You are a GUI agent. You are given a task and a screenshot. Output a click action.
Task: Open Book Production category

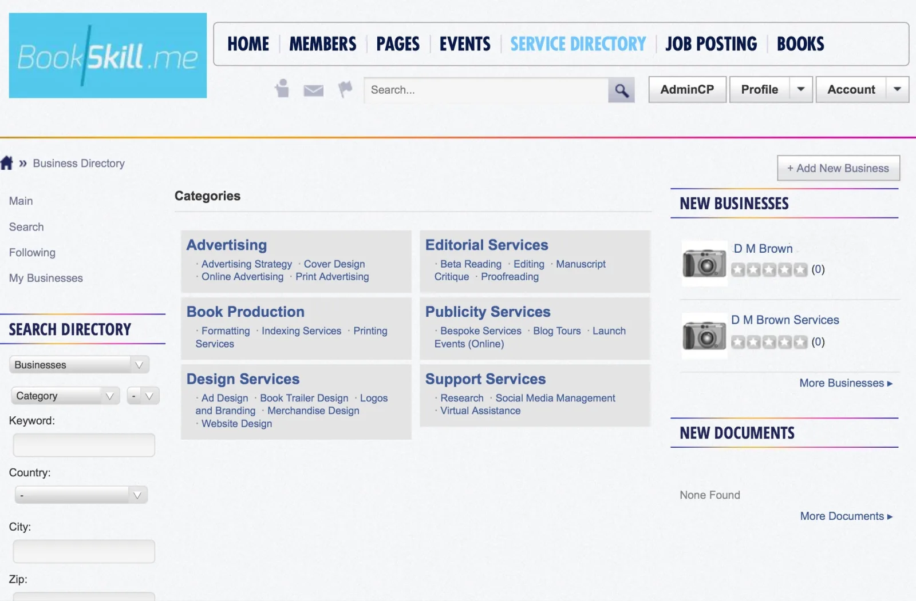pyautogui.click(x=246, y=312)
